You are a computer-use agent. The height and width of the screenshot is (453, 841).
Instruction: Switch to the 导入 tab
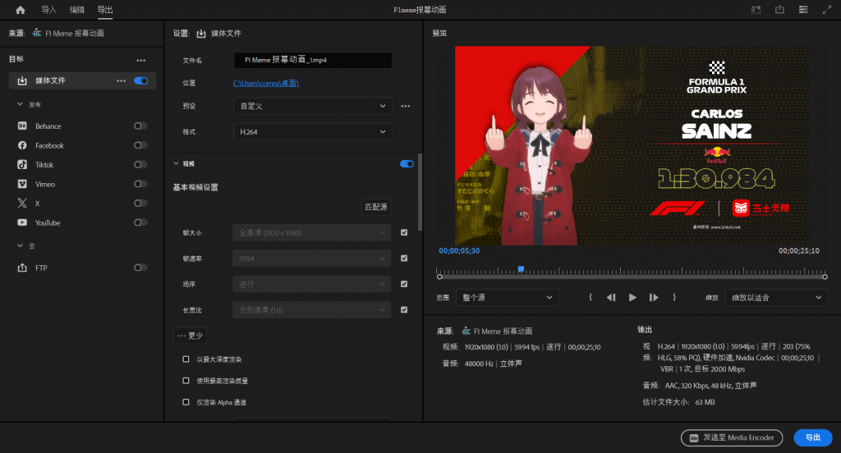pyautogui.click(x=48, y=10)
